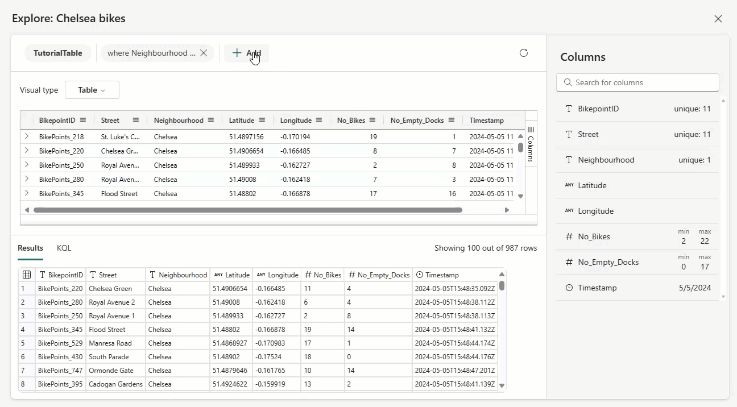Expand the BikePoints_250 row
Image resolution: width=737 pixels, height=407 pixels.
point(27,165)
